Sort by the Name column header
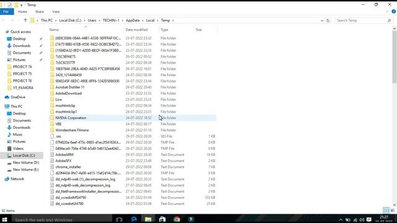 [x=85, y=30]
